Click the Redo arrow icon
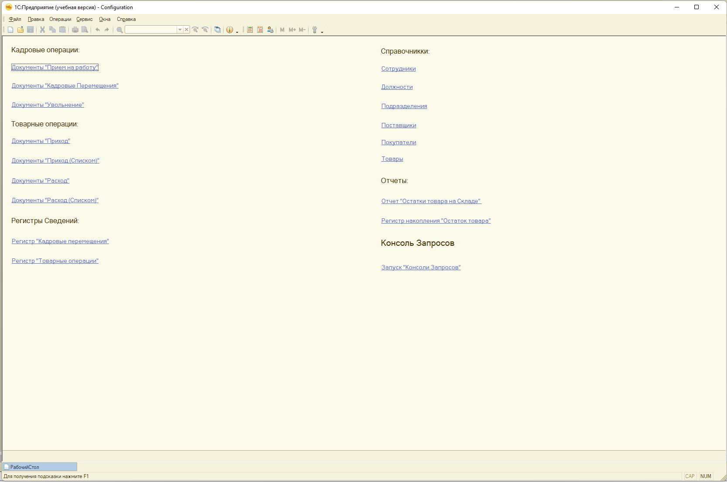 (x=107, y=30)
